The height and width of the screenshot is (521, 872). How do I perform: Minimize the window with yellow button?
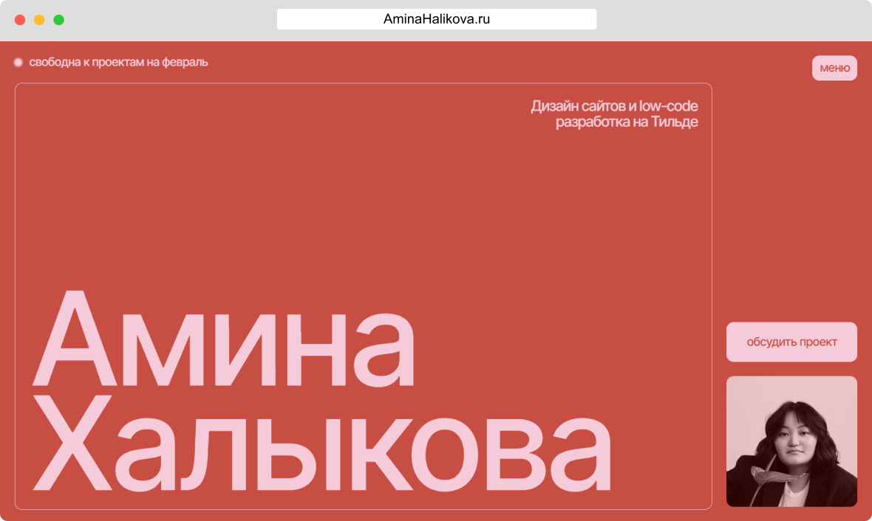click(x=39, y=20)
